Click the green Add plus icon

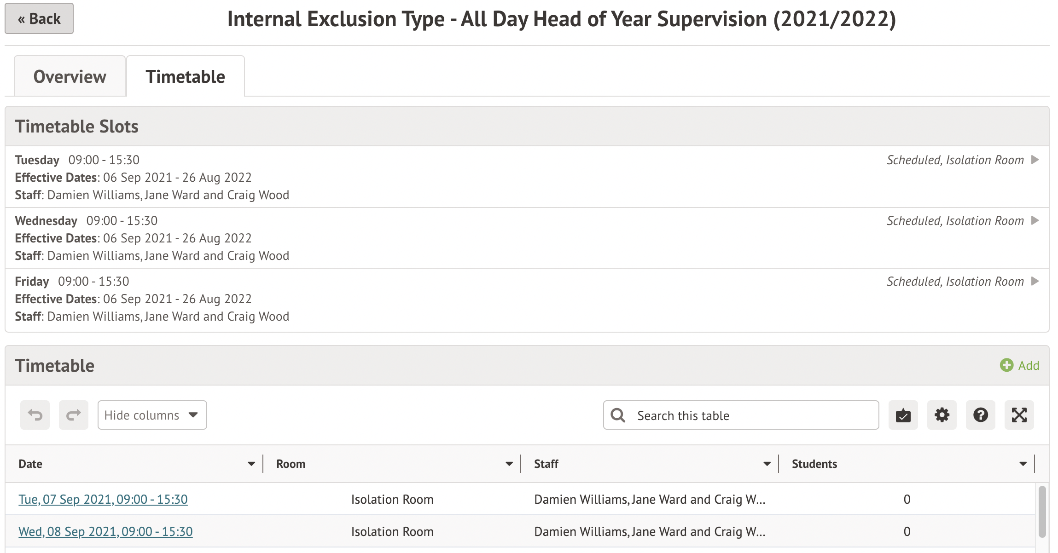pos(1006,365)
